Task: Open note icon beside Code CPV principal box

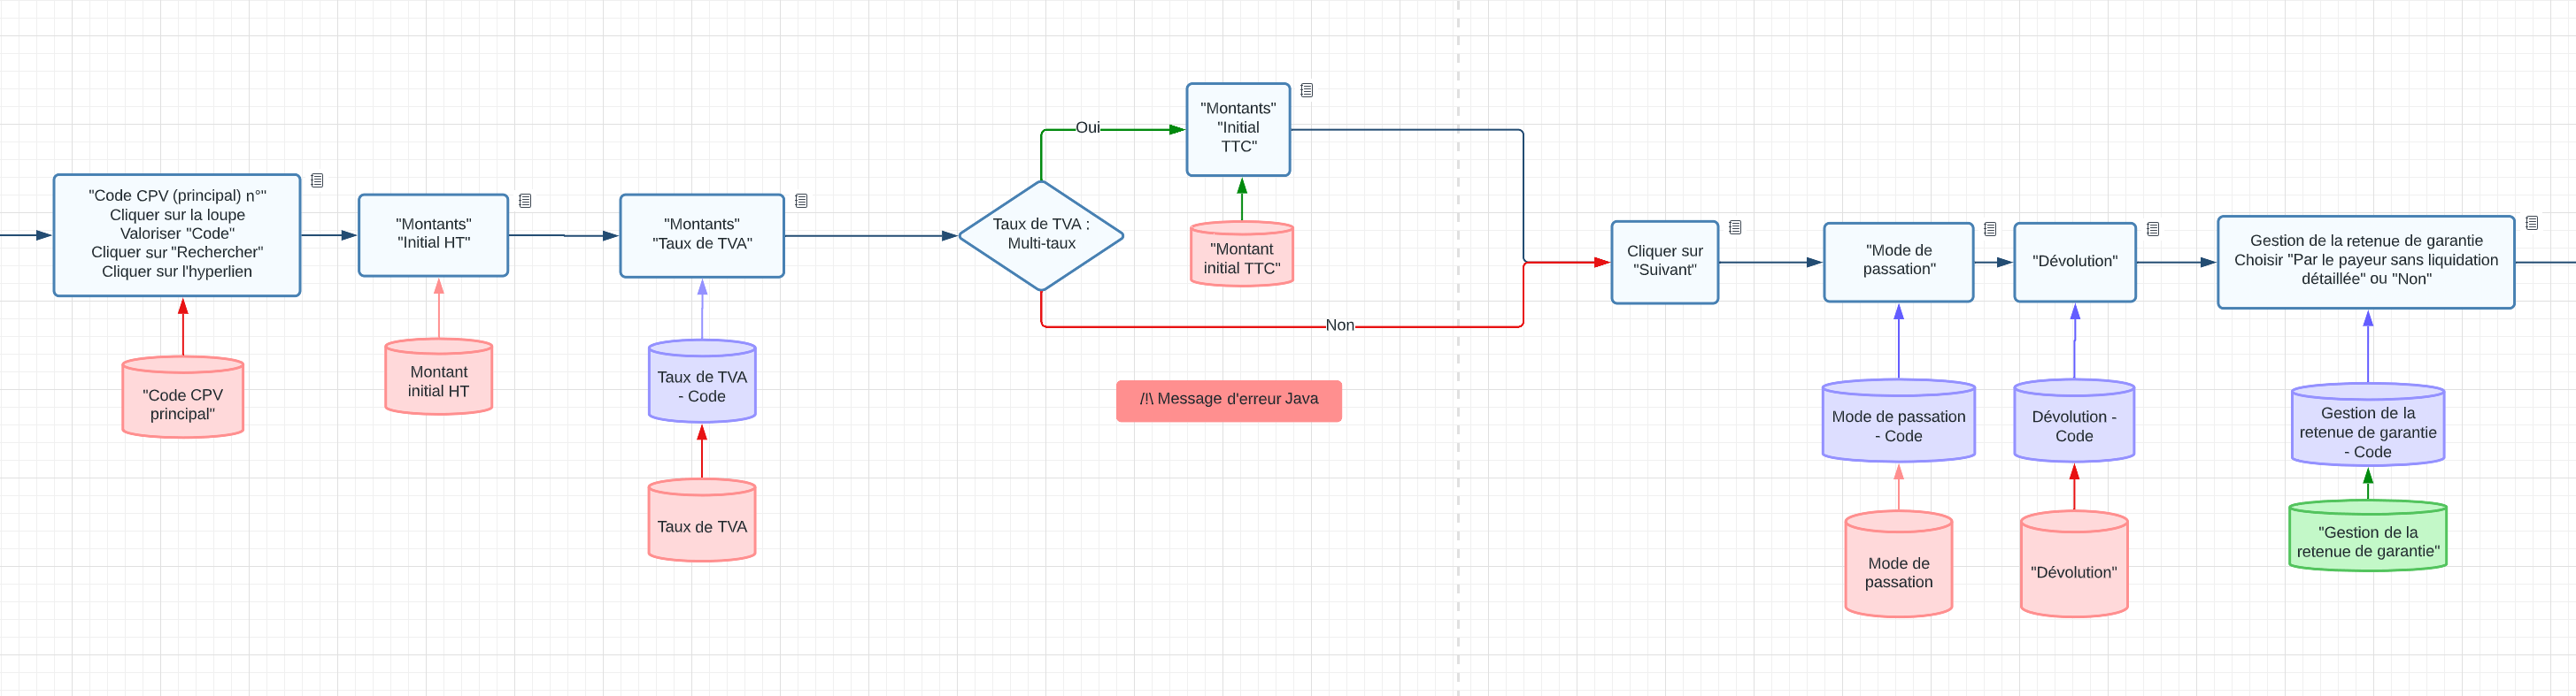Action: click(x=317, y=180)
